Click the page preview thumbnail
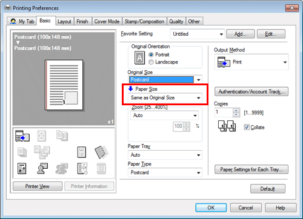The width and height of the screenshot is (303, 219). pos(64,85)
